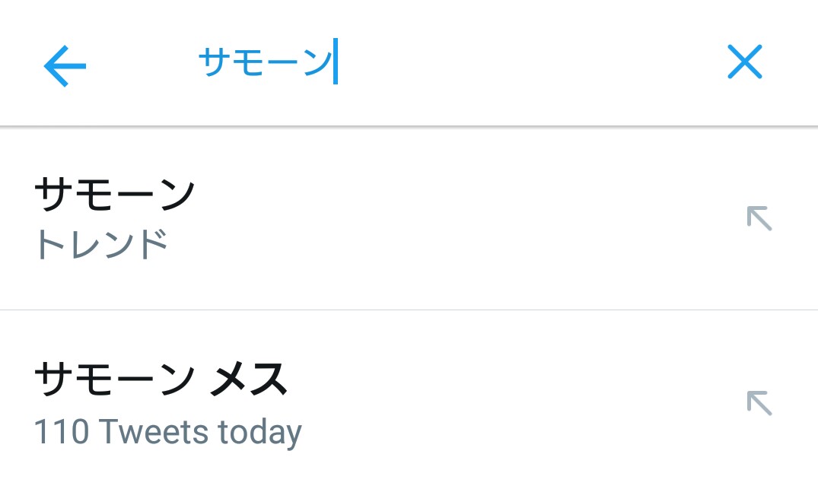Click blank area of search bar before X
The width and height of the screenshot is (818, 489).
pyautogui.click(x=533, y=64)
